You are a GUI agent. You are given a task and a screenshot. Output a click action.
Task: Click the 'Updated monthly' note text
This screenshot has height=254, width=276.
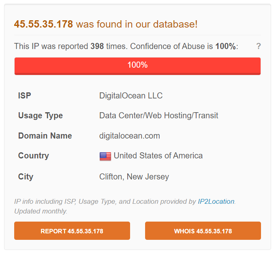pyautogui.click(x=41, y=211)
